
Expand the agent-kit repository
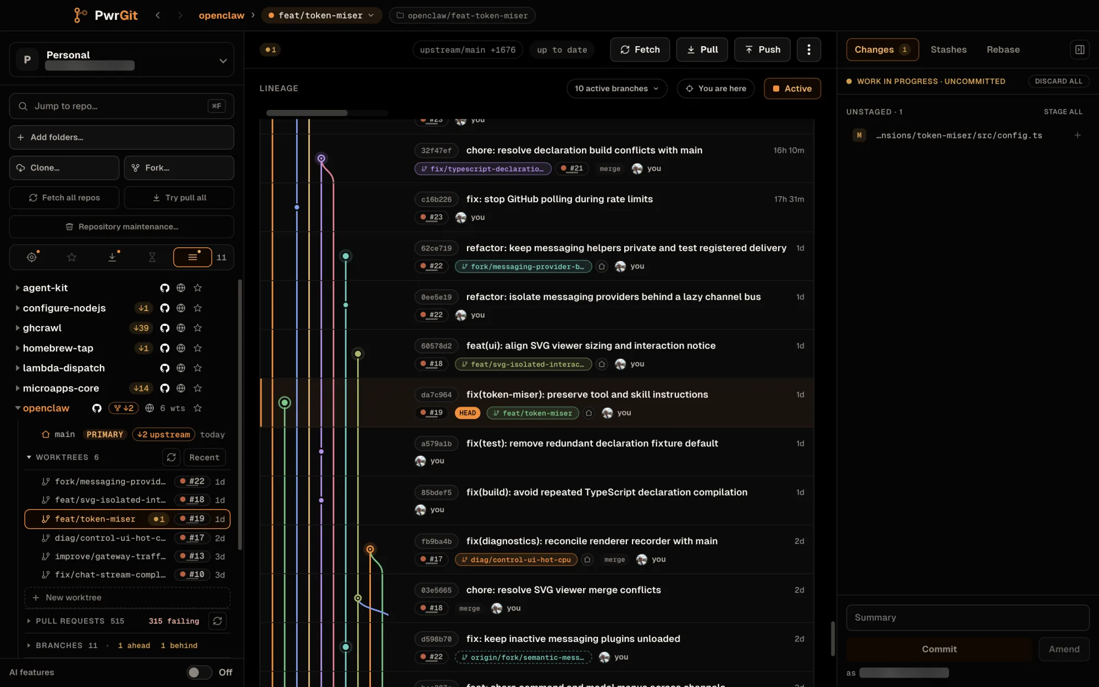click(18, 288)
